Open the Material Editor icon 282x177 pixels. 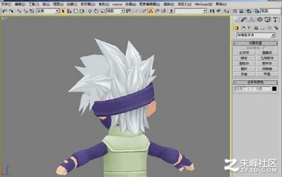(249, 11)
